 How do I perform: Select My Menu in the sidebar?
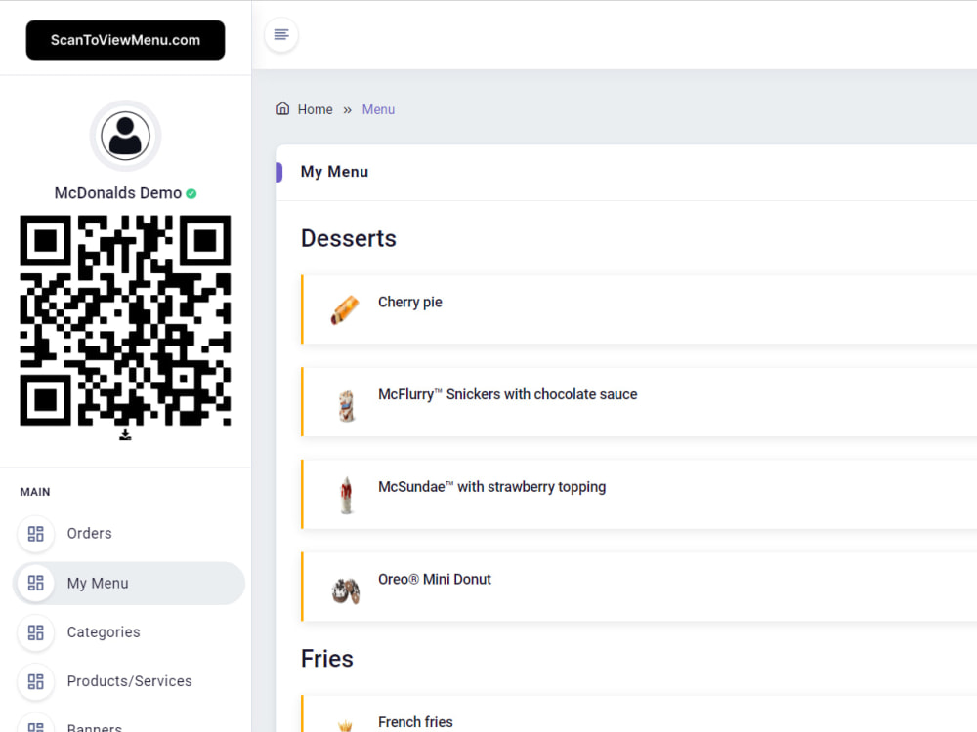point(128,584)
